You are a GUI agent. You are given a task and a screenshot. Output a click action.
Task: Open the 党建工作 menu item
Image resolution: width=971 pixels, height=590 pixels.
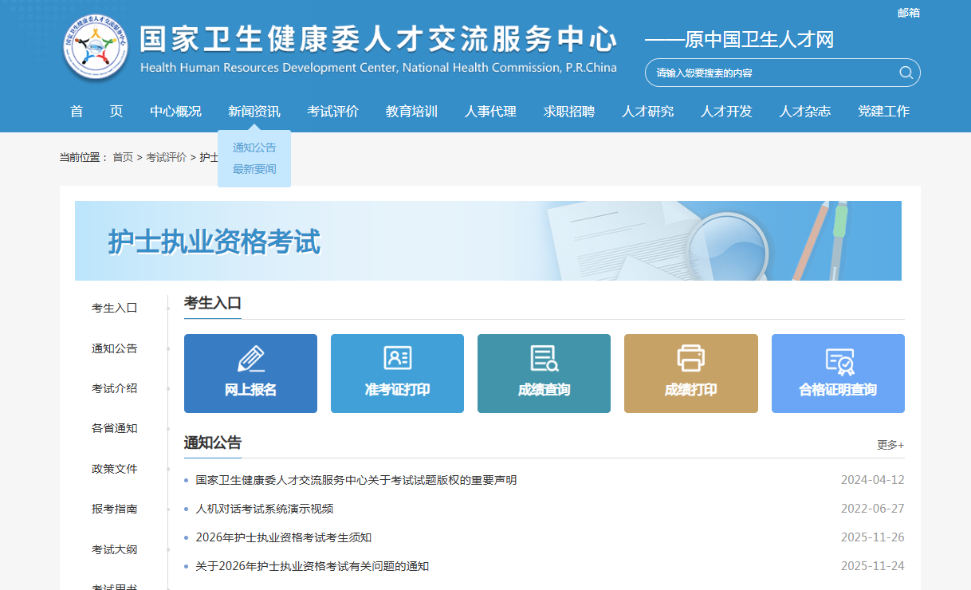pos(884,112)
